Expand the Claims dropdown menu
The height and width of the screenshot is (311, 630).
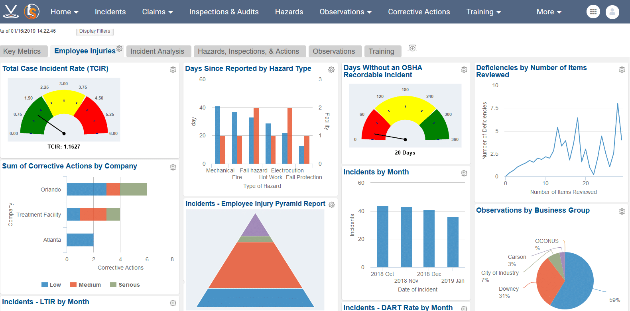point(157,12)
